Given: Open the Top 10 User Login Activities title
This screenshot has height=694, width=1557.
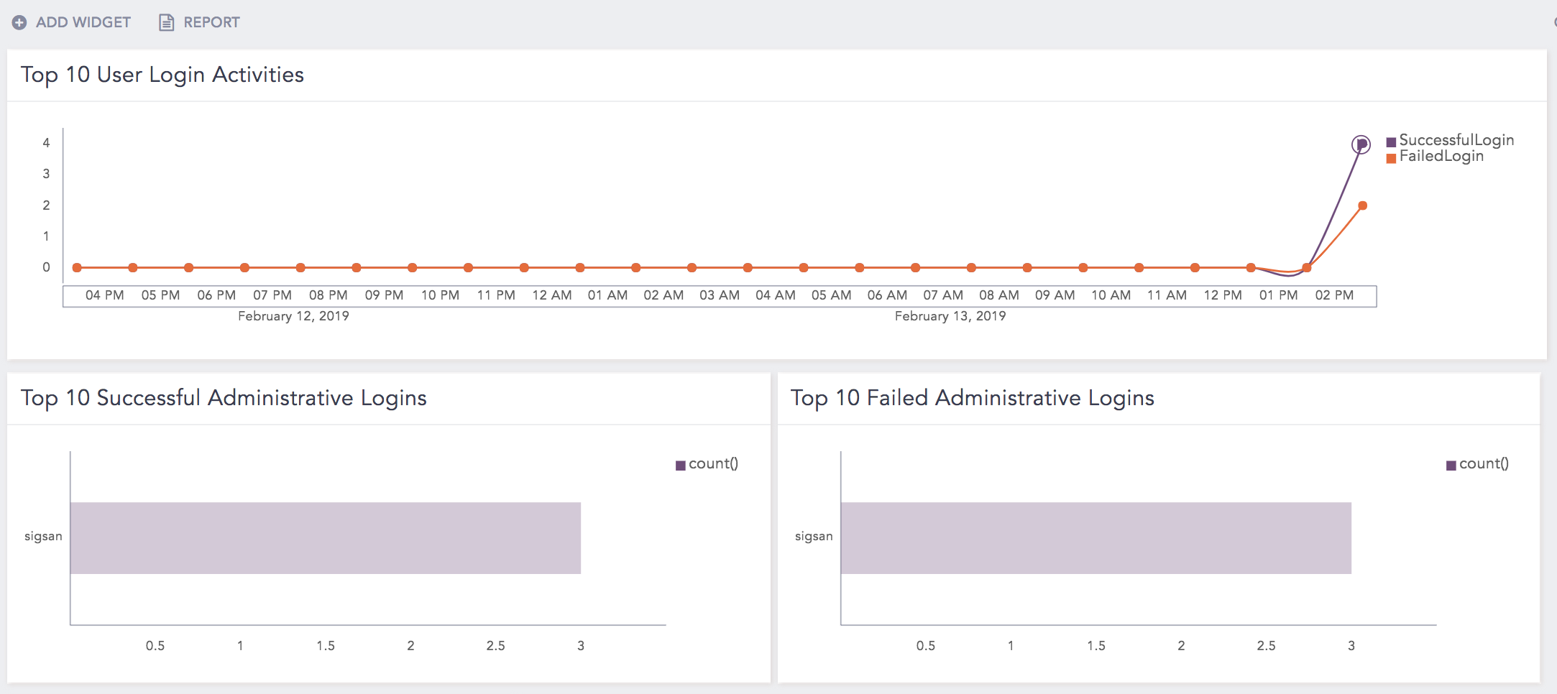Looking at the screenshot, I should coord(163,74).
